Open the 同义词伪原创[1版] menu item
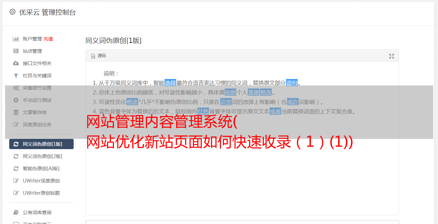The height and width of the screenshot is (224, 438). [x=41, y=144]
